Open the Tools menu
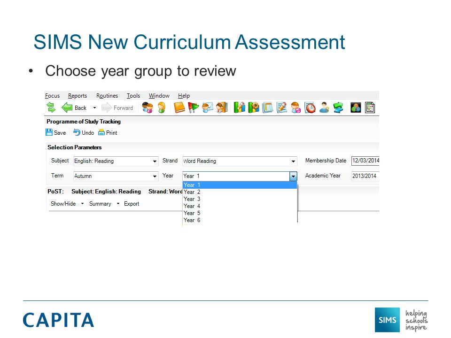451x338 pixels. (133, 96)
